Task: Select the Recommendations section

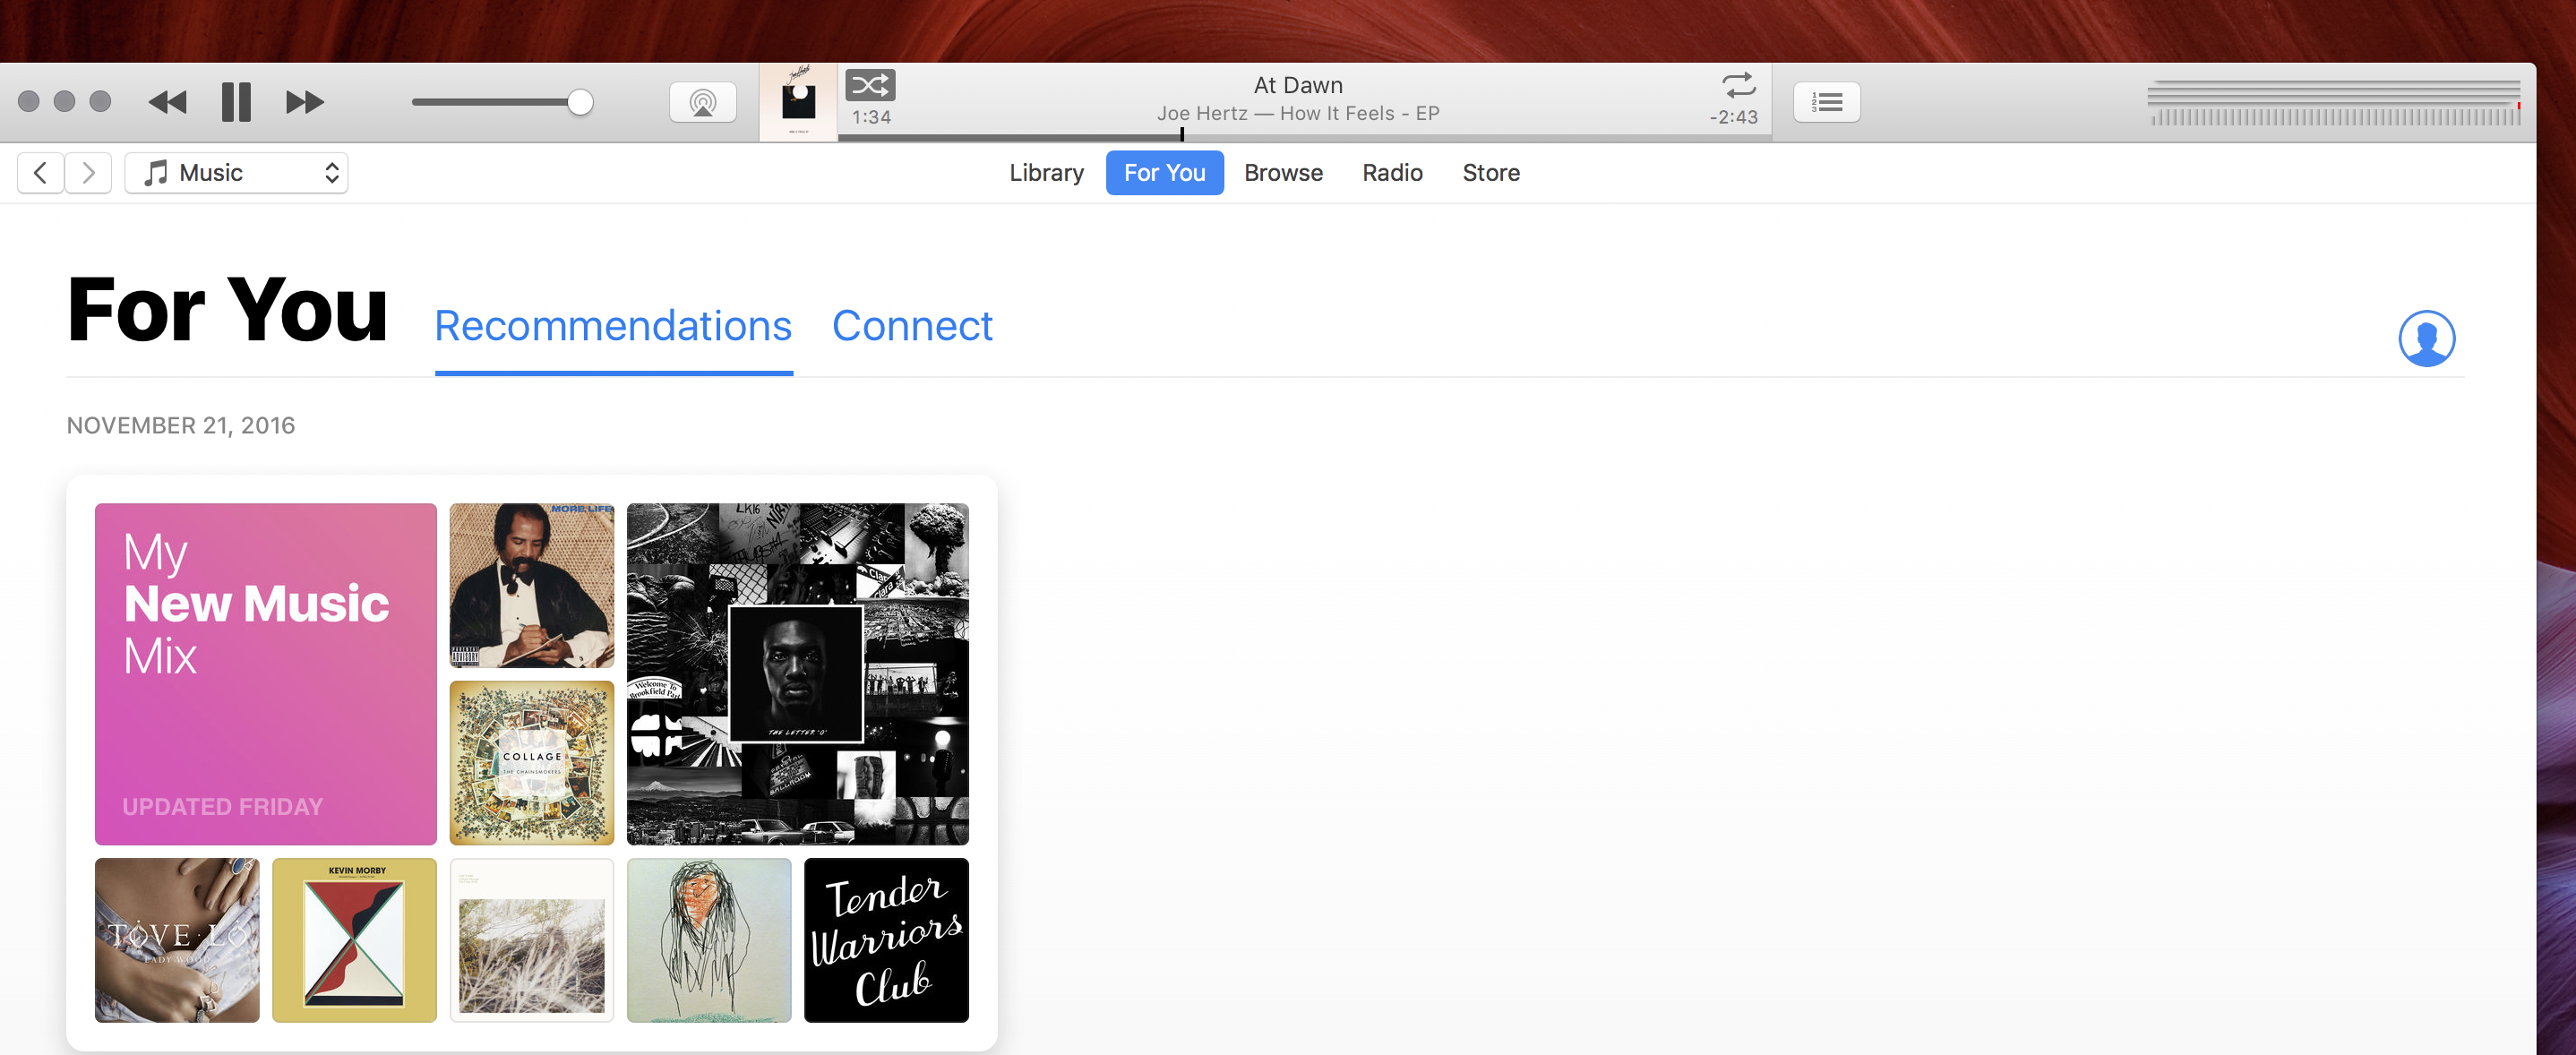Action: (x=613, y=327)
